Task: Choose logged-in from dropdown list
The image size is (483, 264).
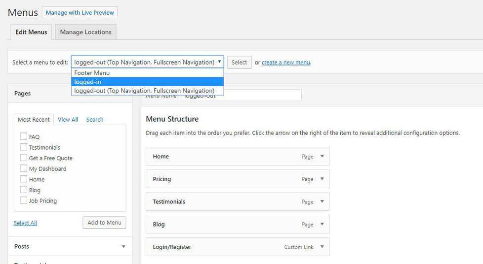Action: [147, 82]
